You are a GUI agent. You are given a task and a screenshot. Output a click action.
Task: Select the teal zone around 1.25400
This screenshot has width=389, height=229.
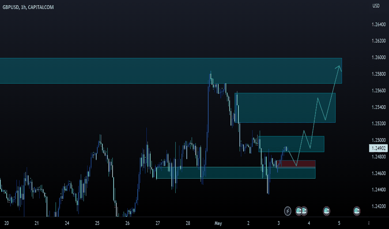click(285, 108)
